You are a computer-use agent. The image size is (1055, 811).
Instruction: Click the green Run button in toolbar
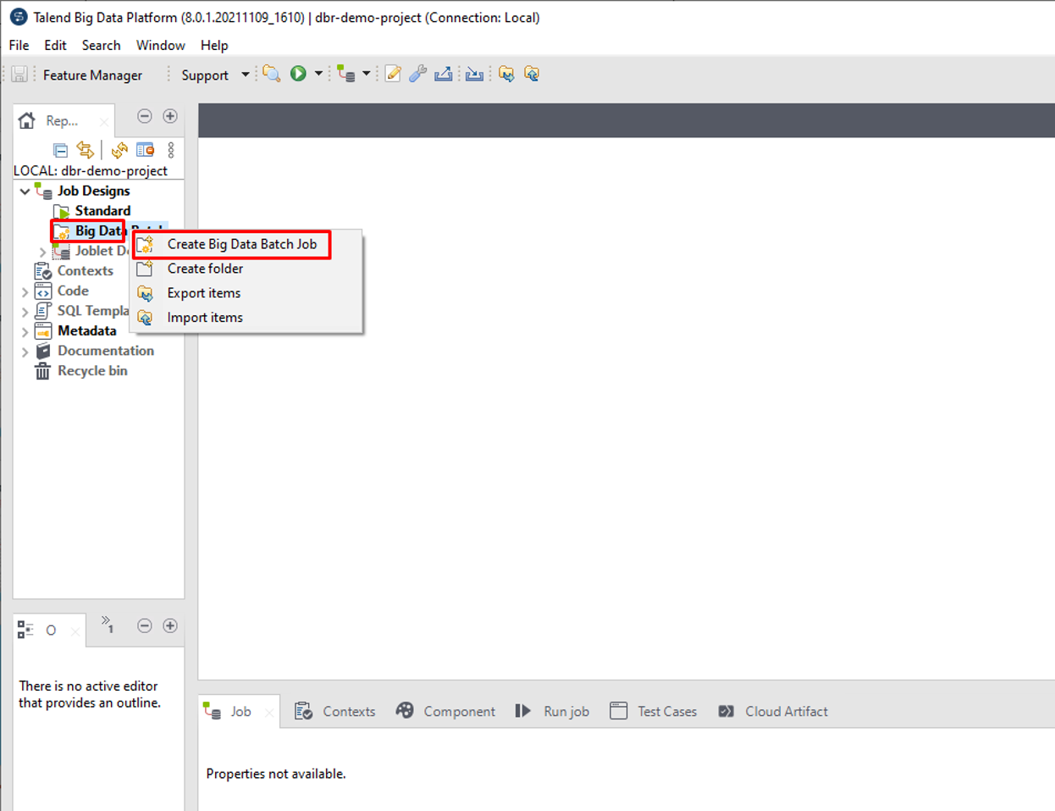tap(298, 75)
